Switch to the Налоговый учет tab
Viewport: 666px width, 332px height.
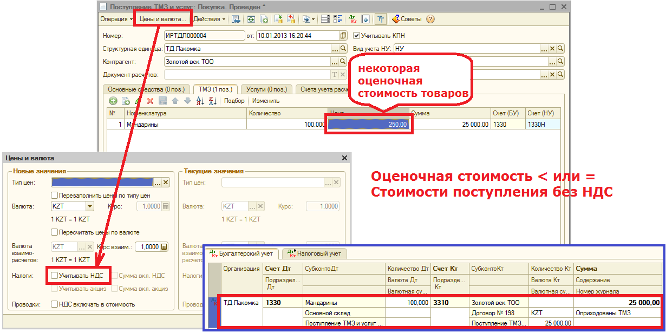click(x=315, y=253)
